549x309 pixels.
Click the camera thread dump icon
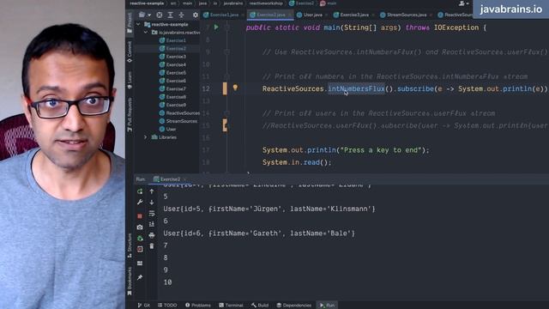click(140, 227)
